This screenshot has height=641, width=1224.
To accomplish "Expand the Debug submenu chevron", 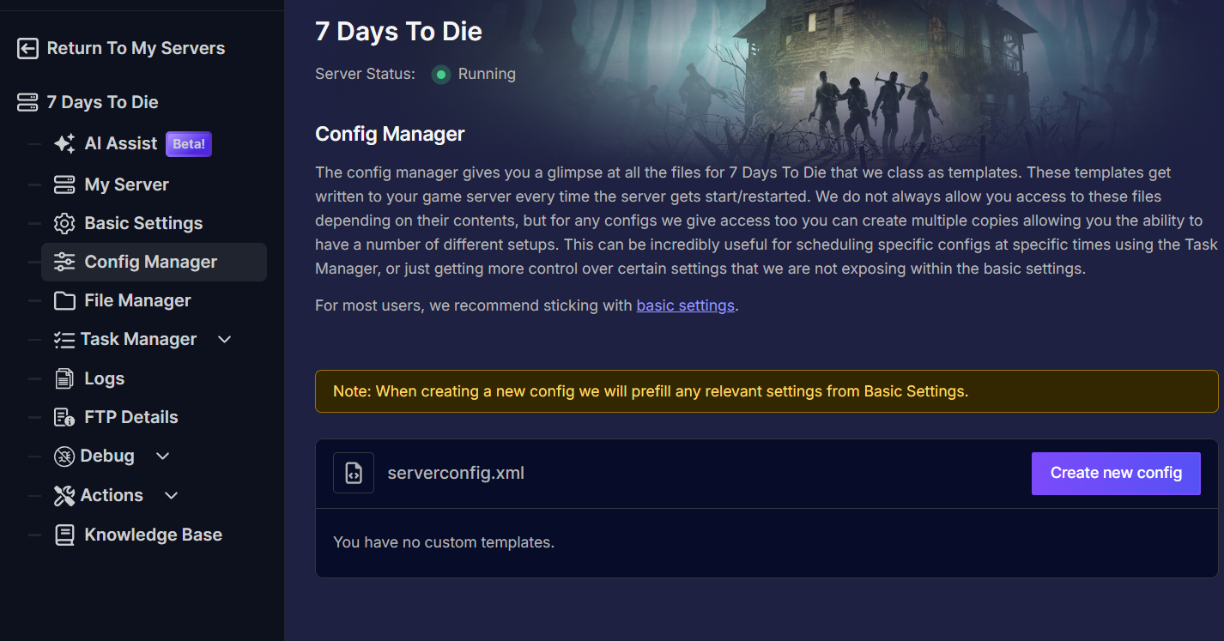I will tap(163, 457).
